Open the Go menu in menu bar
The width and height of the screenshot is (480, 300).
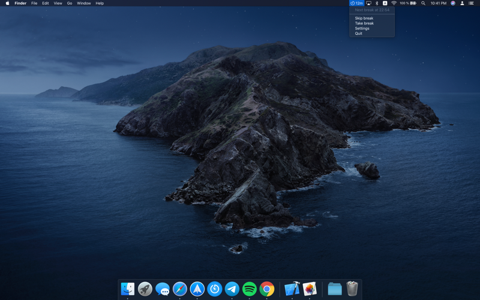(70, 3)
